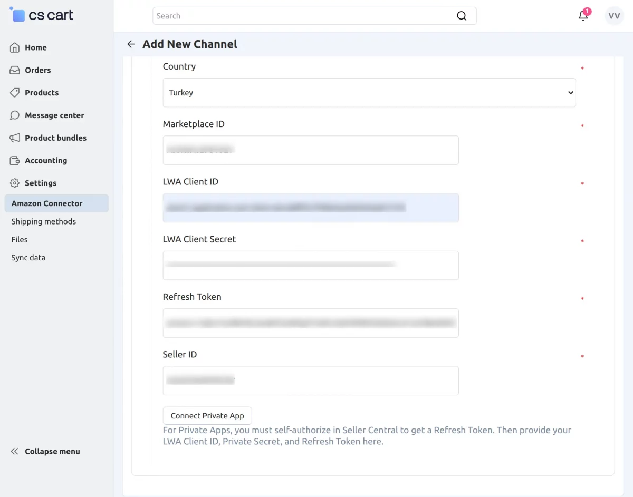Click Collapse menu label

click(52, 451)
